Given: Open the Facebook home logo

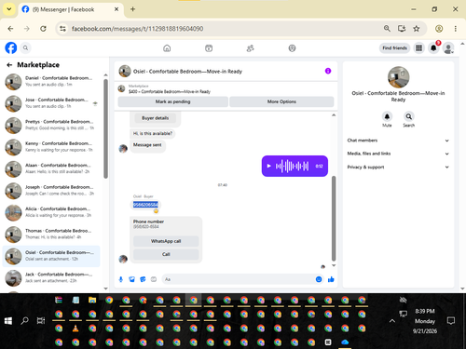Looking at the screenshot, I should 11,47.
